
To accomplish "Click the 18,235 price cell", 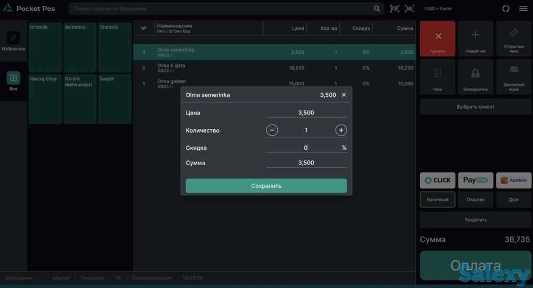I will click(296, 68).
